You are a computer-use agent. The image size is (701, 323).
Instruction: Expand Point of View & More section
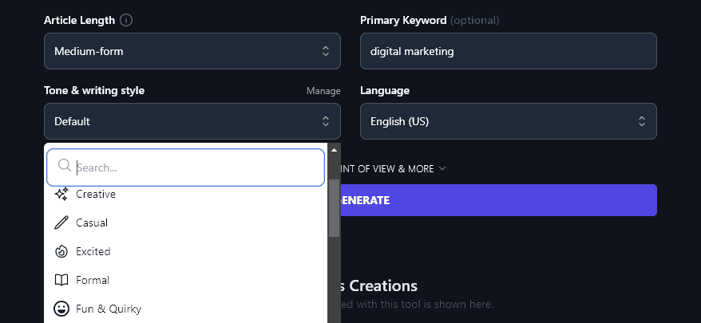click(391, 169)
